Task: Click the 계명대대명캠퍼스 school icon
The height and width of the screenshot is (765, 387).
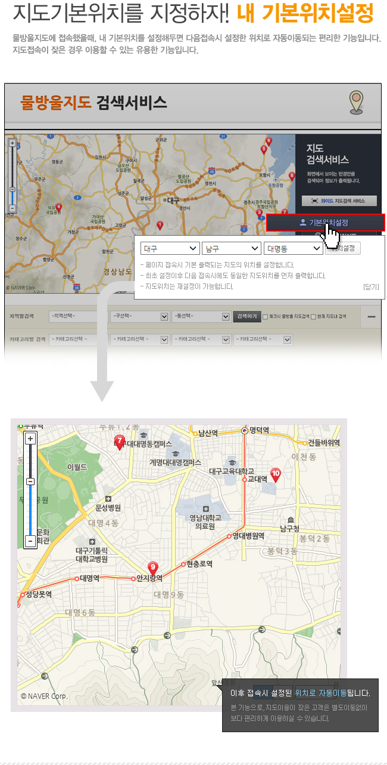Action: [175, 453]
